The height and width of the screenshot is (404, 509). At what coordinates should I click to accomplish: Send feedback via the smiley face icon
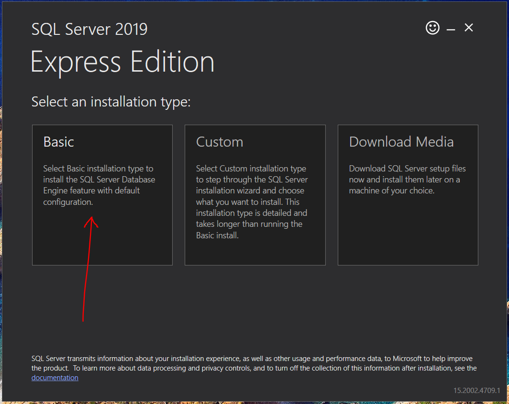pyautogui.click(x=432, y=28)
